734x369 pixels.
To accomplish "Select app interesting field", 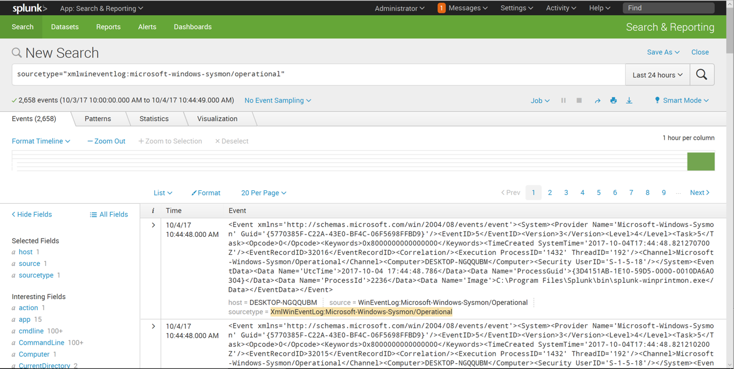I will click(x=24, y=320).
